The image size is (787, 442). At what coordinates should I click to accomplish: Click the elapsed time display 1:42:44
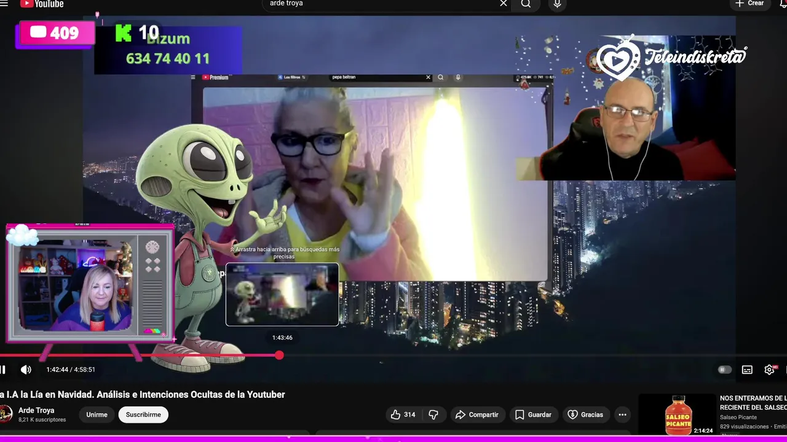click(57, 370)
